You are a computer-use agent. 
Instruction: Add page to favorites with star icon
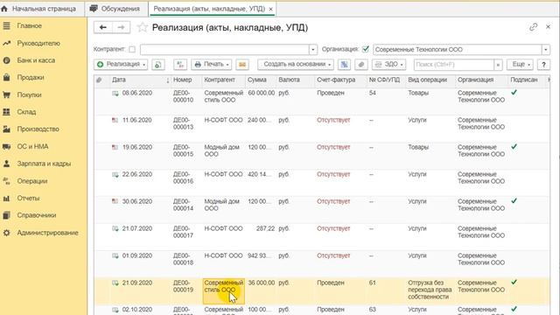tap(142, 27)
